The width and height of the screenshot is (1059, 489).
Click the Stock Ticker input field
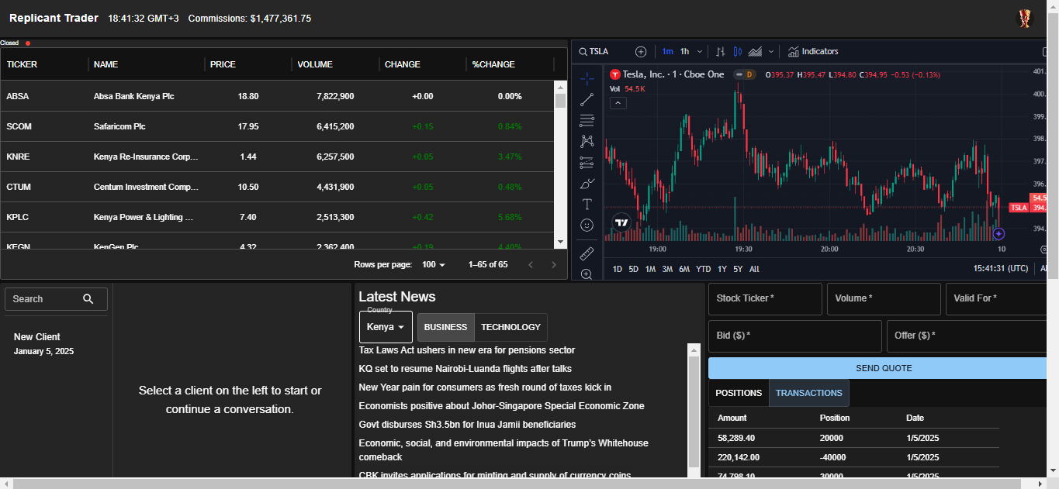[765, 299]
